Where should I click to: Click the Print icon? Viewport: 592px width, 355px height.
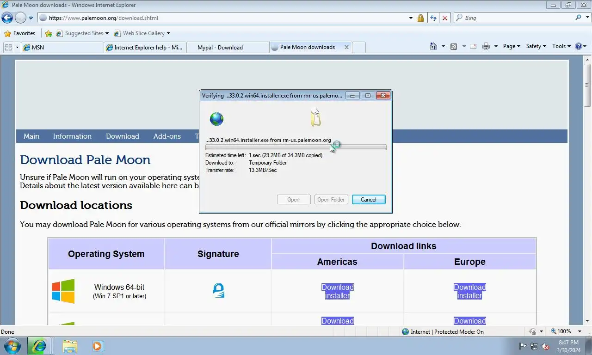coord(486,46)
